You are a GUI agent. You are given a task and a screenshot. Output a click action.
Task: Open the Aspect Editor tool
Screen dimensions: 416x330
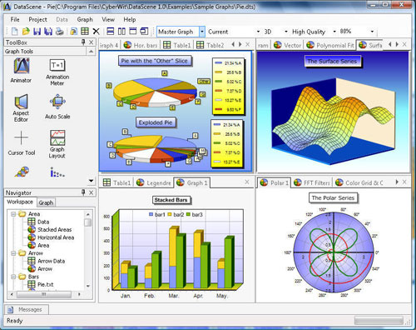tap(21, 108)
